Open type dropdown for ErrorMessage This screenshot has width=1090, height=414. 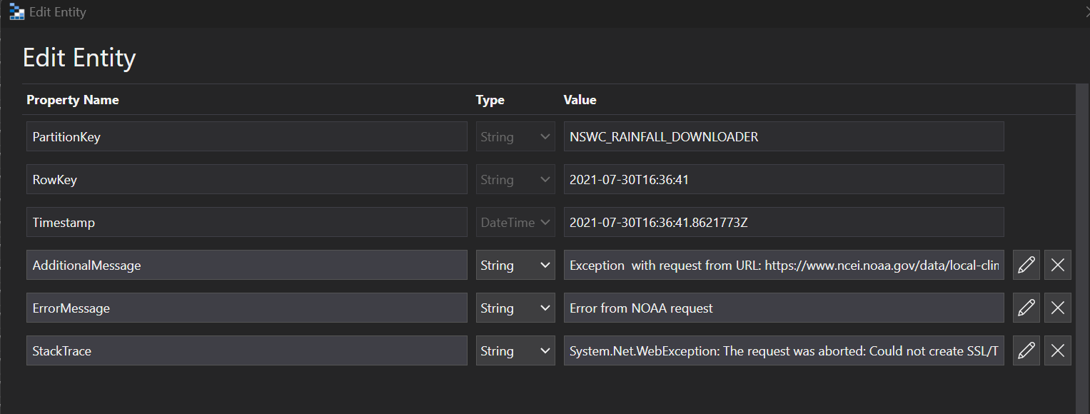pyautogui.click(x=515, y=308)
